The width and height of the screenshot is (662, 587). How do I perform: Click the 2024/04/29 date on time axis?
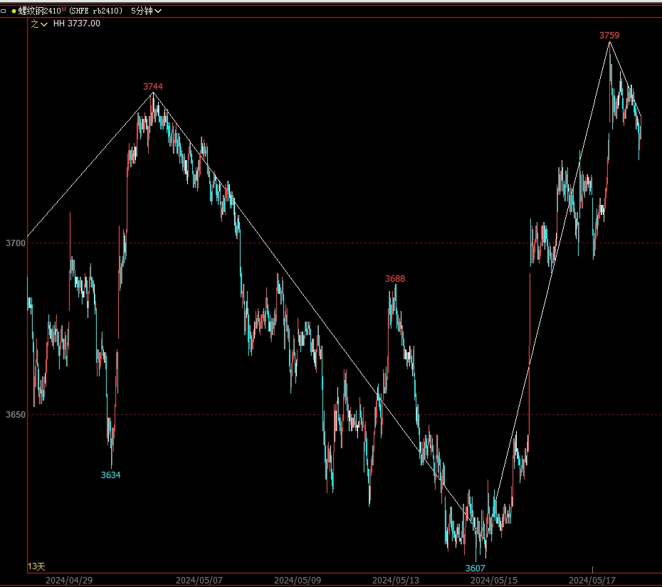point(69,580)
